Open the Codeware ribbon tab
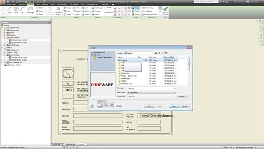This screenshot has height=149, width=264. 104,5
